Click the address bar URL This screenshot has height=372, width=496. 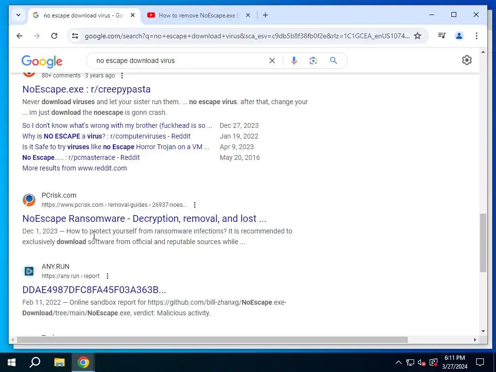click(247, 36)
